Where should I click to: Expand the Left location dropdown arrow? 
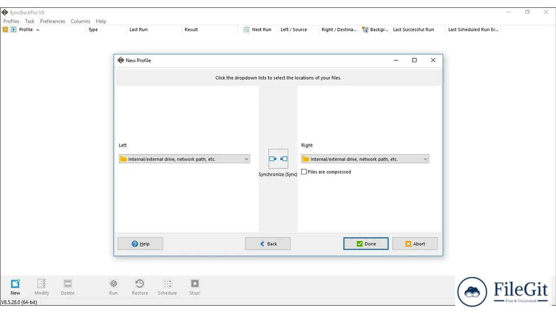pos(246,159)
